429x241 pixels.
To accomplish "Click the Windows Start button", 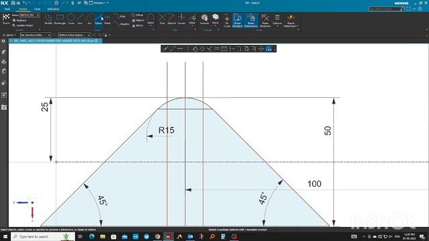I will click(5, 236).
